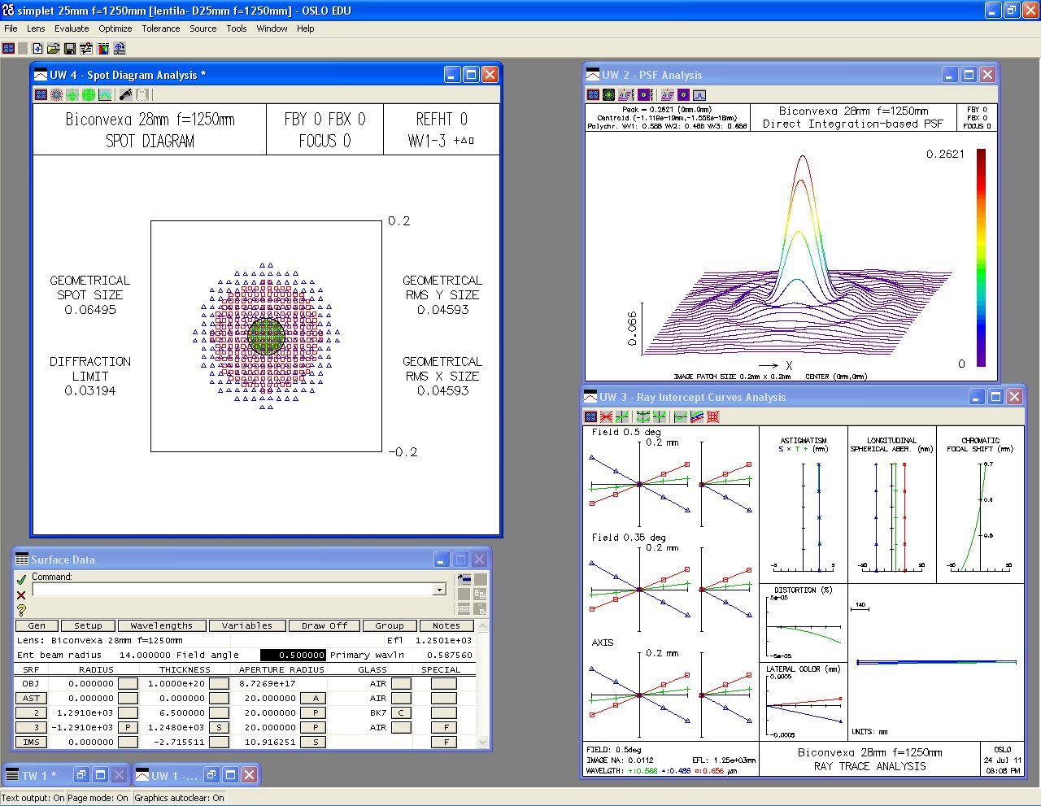Open the Lens menu
This screenshot has width=1041, height=806.
(36, 28)
